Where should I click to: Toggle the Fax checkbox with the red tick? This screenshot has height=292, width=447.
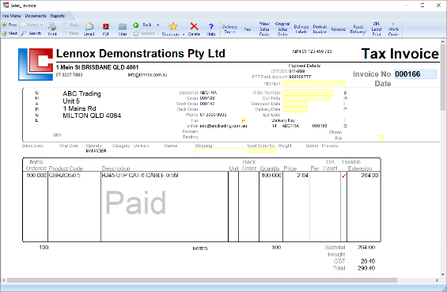point(244,120)
